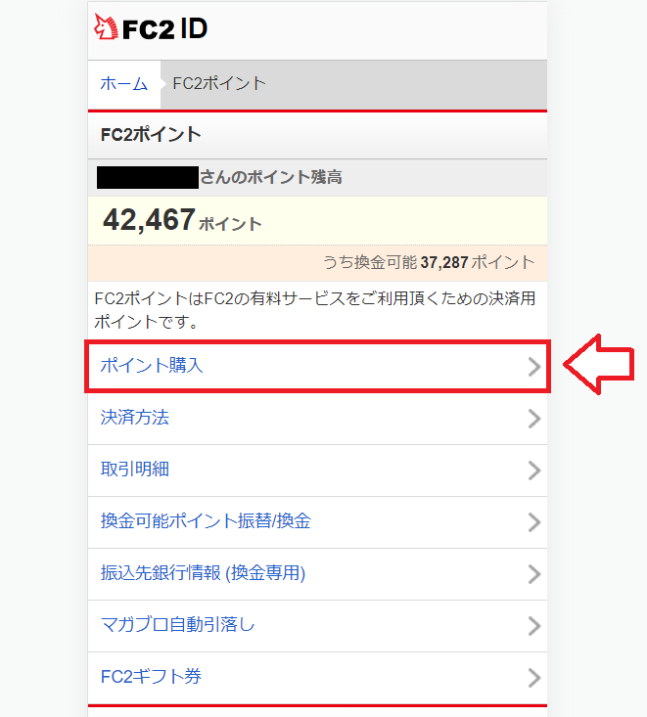Click the 42,467 ポイント balance
The height and width of the screenshot is (717, 647).
pyautogui.click(x=182, y=220)
